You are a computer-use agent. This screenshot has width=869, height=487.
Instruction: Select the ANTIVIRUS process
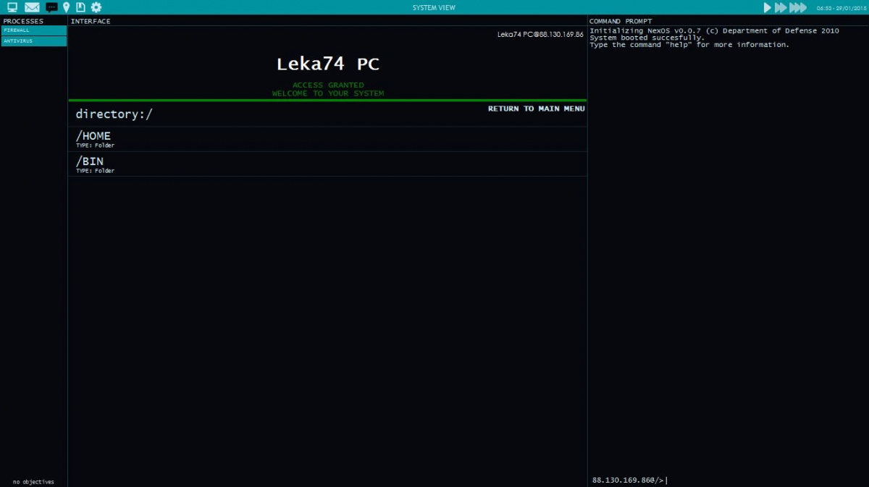coord(34,41)
